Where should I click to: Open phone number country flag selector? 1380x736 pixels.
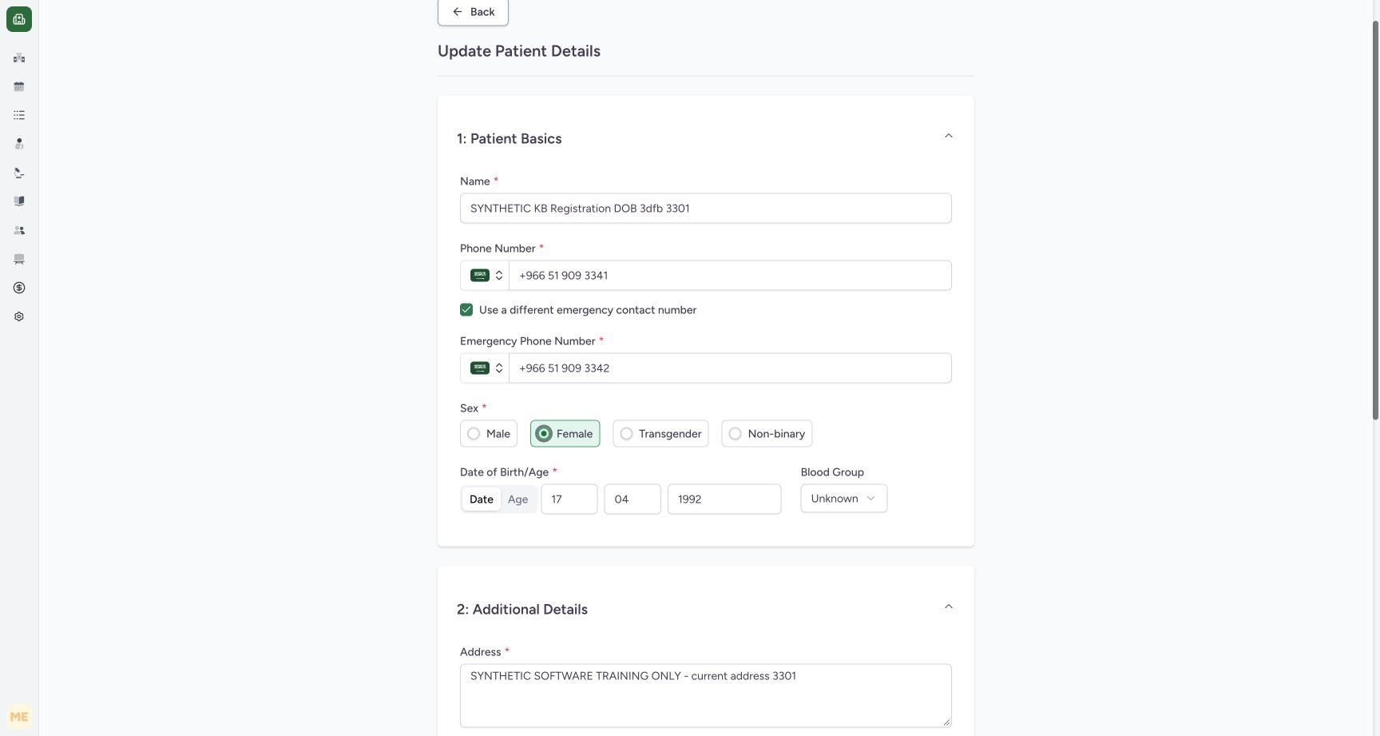click(x=485, y=276)
